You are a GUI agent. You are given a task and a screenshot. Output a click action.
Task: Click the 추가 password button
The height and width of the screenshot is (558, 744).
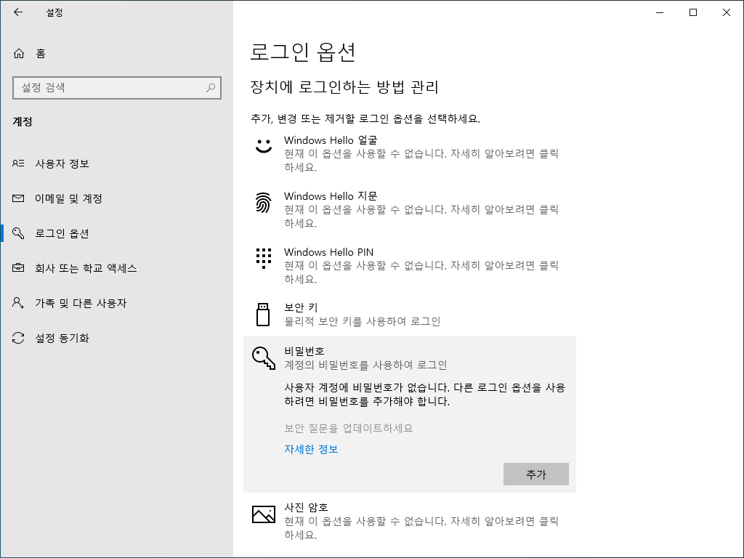(535, 474)
